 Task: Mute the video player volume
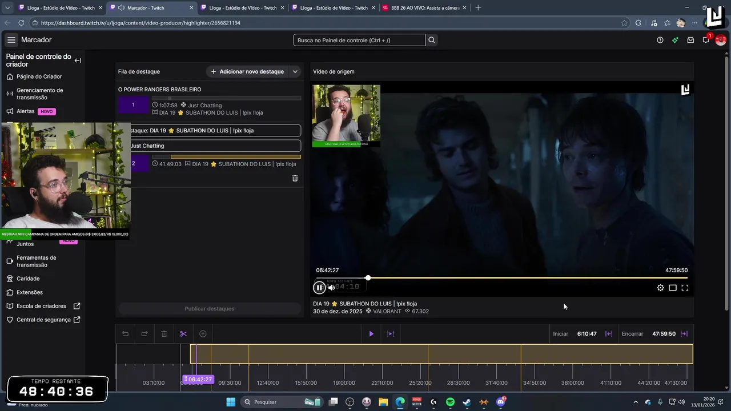pyautogui.click(x=331, y=288)
